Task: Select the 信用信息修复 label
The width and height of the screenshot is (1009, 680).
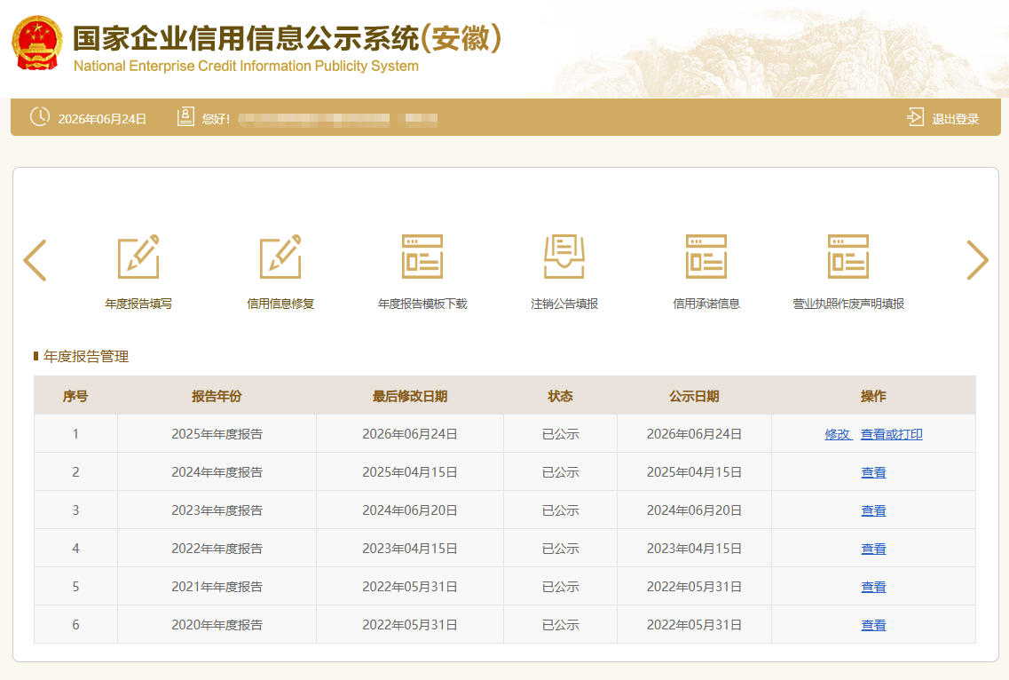Action: tap(280, 304)
